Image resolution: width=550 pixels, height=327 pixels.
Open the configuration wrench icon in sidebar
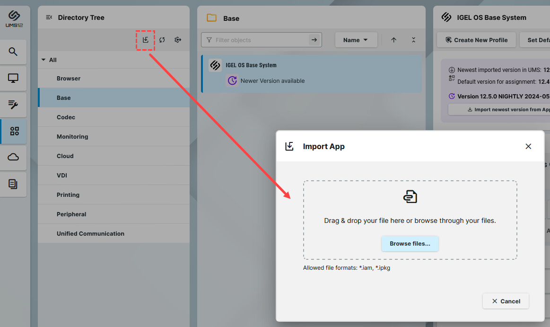point(13,105)
